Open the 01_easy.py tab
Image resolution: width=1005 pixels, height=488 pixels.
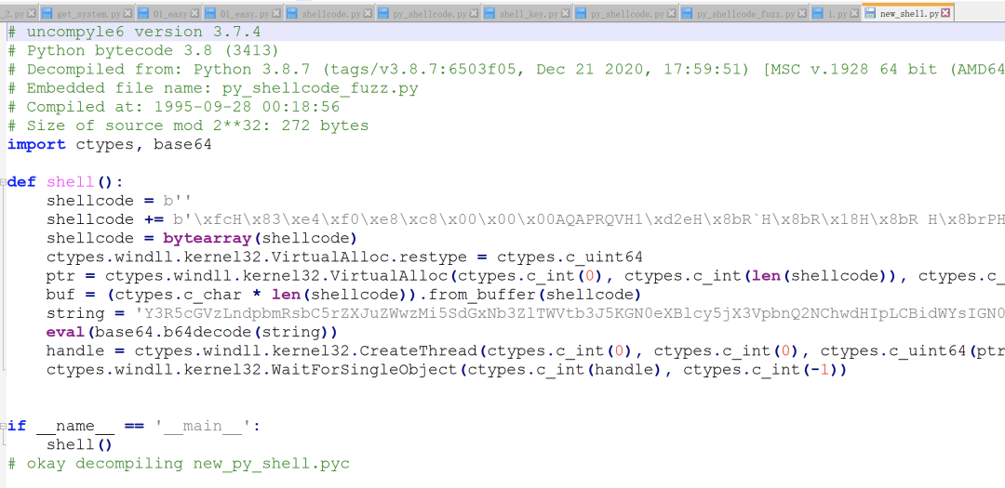pos(243,13)
